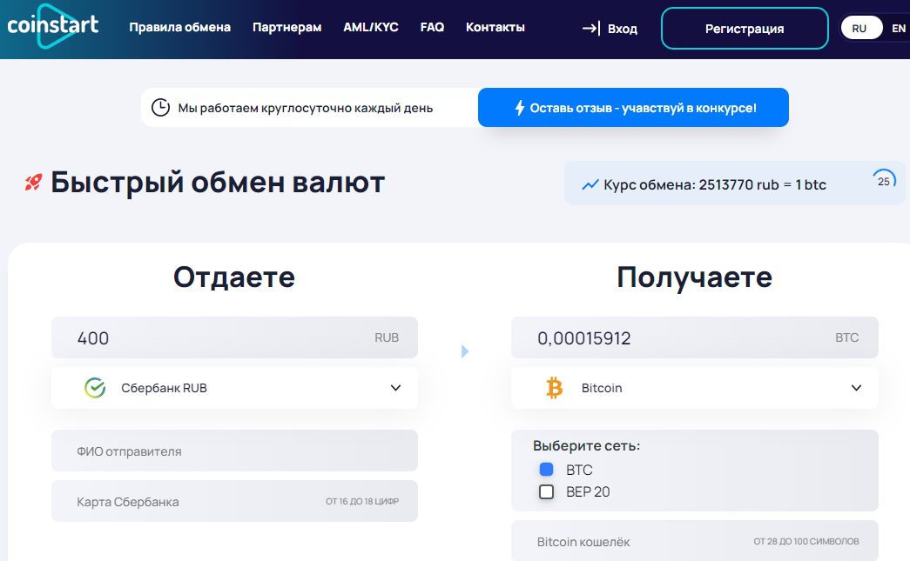Enable the BEP 20 network option
910x561 pixels.
(x=547, y=492)
